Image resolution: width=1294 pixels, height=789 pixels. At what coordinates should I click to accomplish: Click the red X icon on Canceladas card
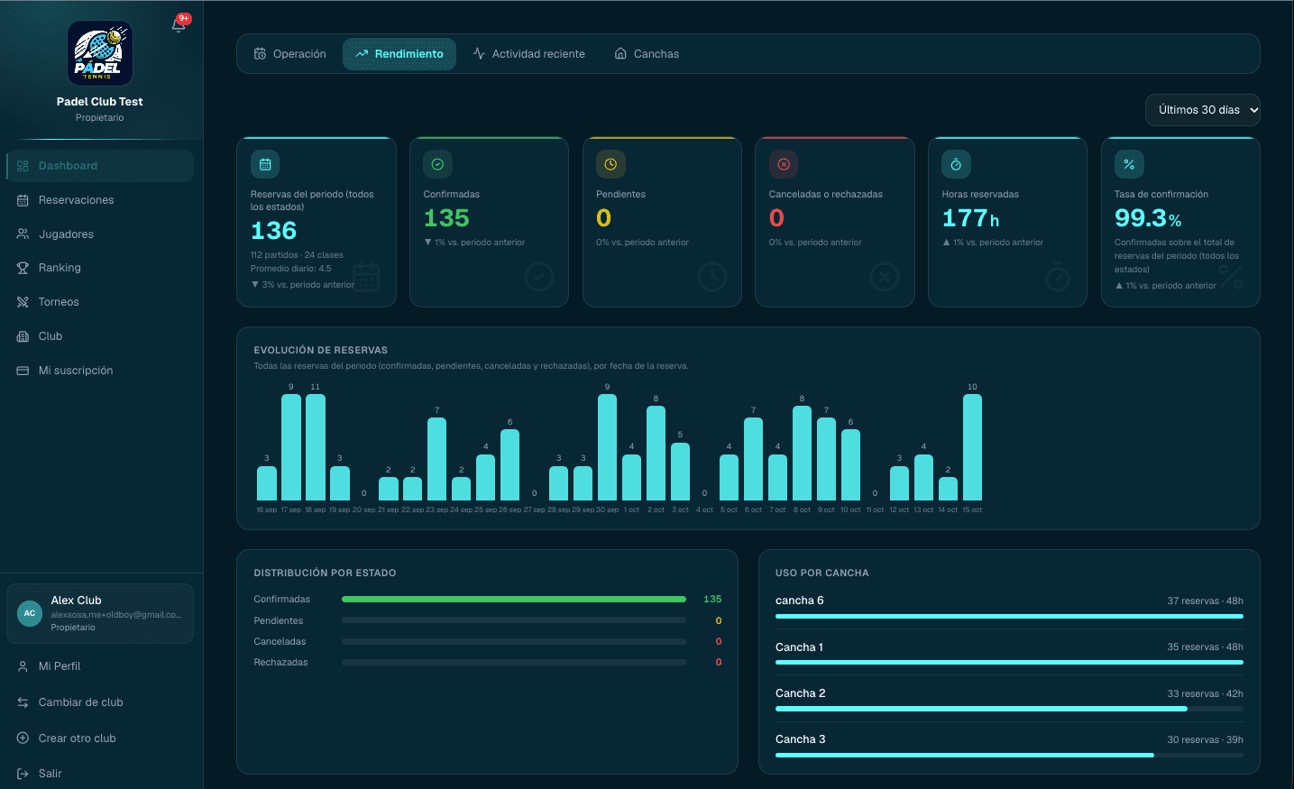click(x=784, y=164)
